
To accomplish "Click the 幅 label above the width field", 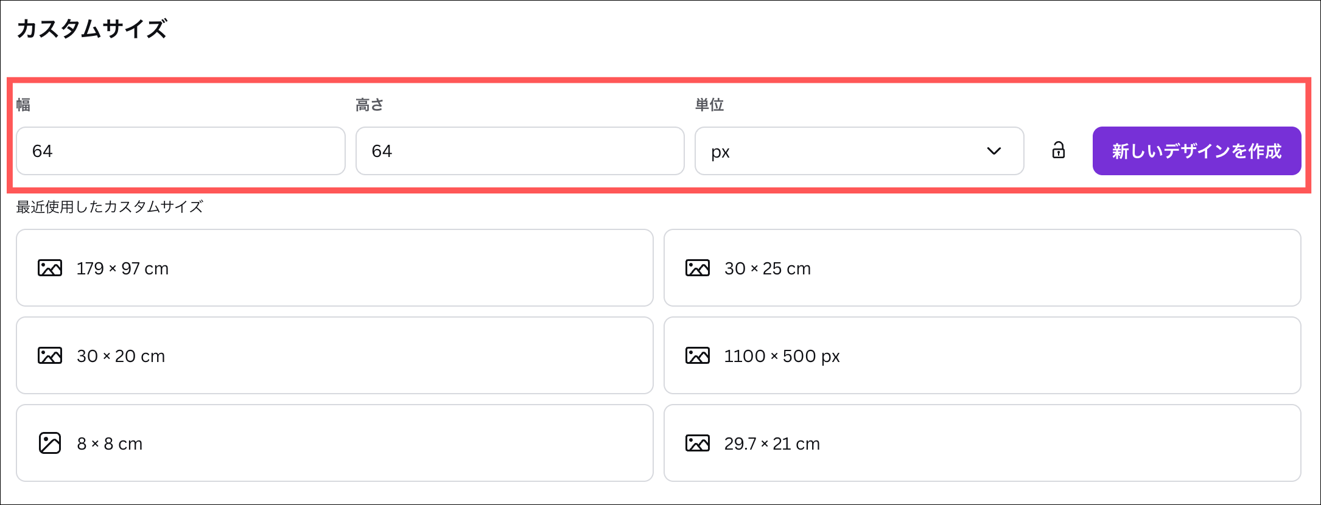I will (x=23, y=105).
